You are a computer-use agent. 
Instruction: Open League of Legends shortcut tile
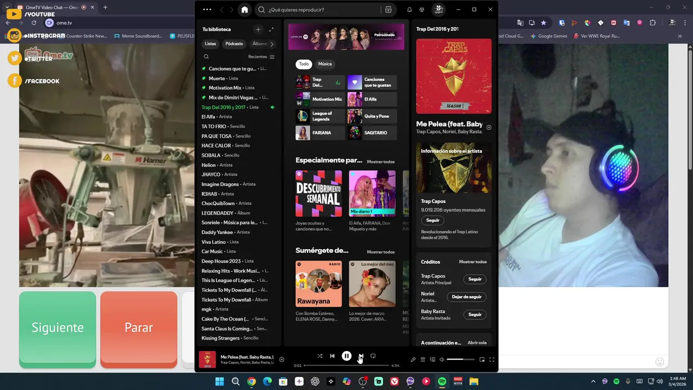[x=320, y=116]
